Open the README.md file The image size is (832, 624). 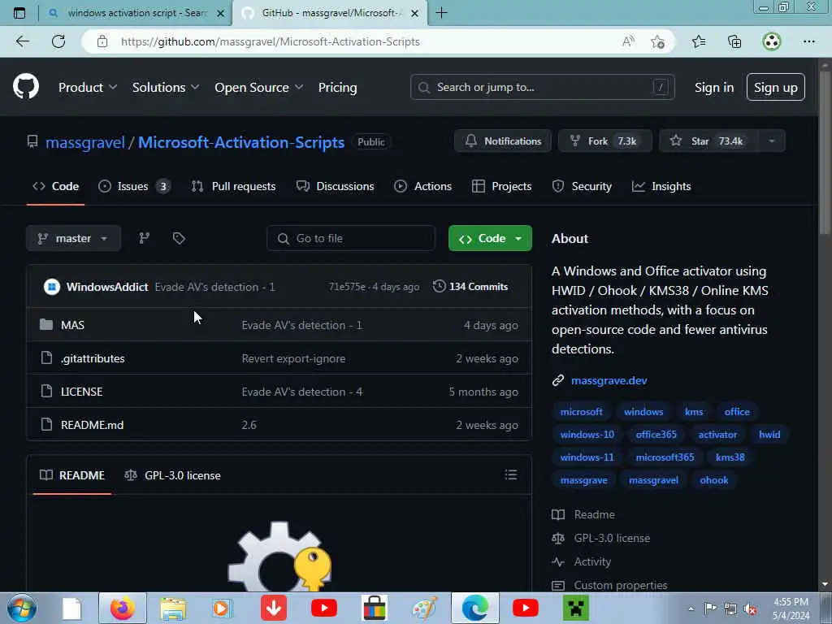[93, 425]
